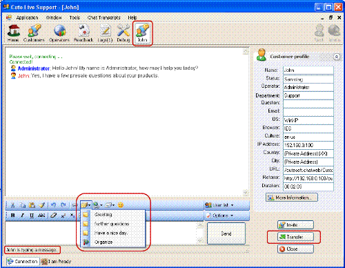
Task: Click the Transfer button
Action: point(295,237)
